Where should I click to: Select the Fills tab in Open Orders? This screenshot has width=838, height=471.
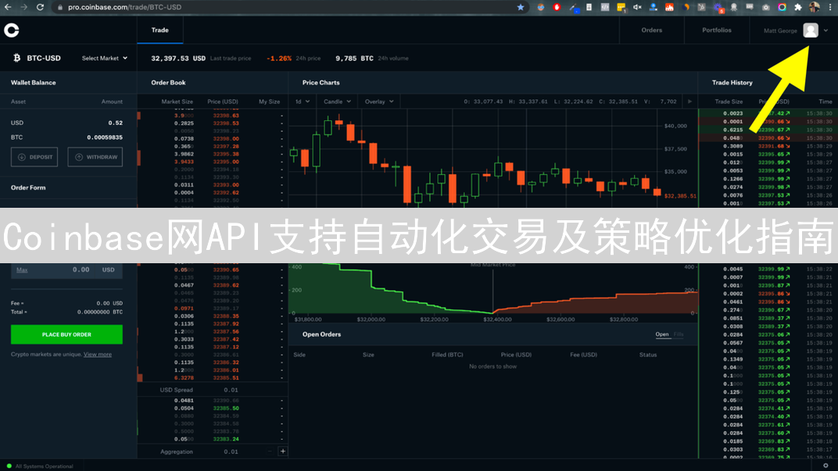679,334
